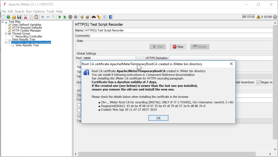The height and width of the screenshot is (157, 278).
Task: Click OK to dismiss certificate dialog
Action: click(x=158, y=118)
